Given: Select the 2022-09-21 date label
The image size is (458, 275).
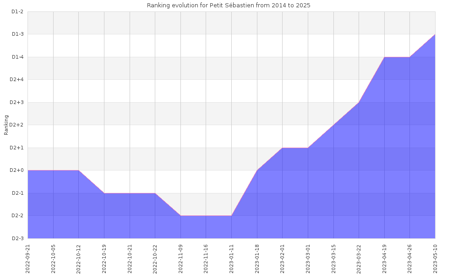Looking at the screenshot, I should (x=28, y=258).
